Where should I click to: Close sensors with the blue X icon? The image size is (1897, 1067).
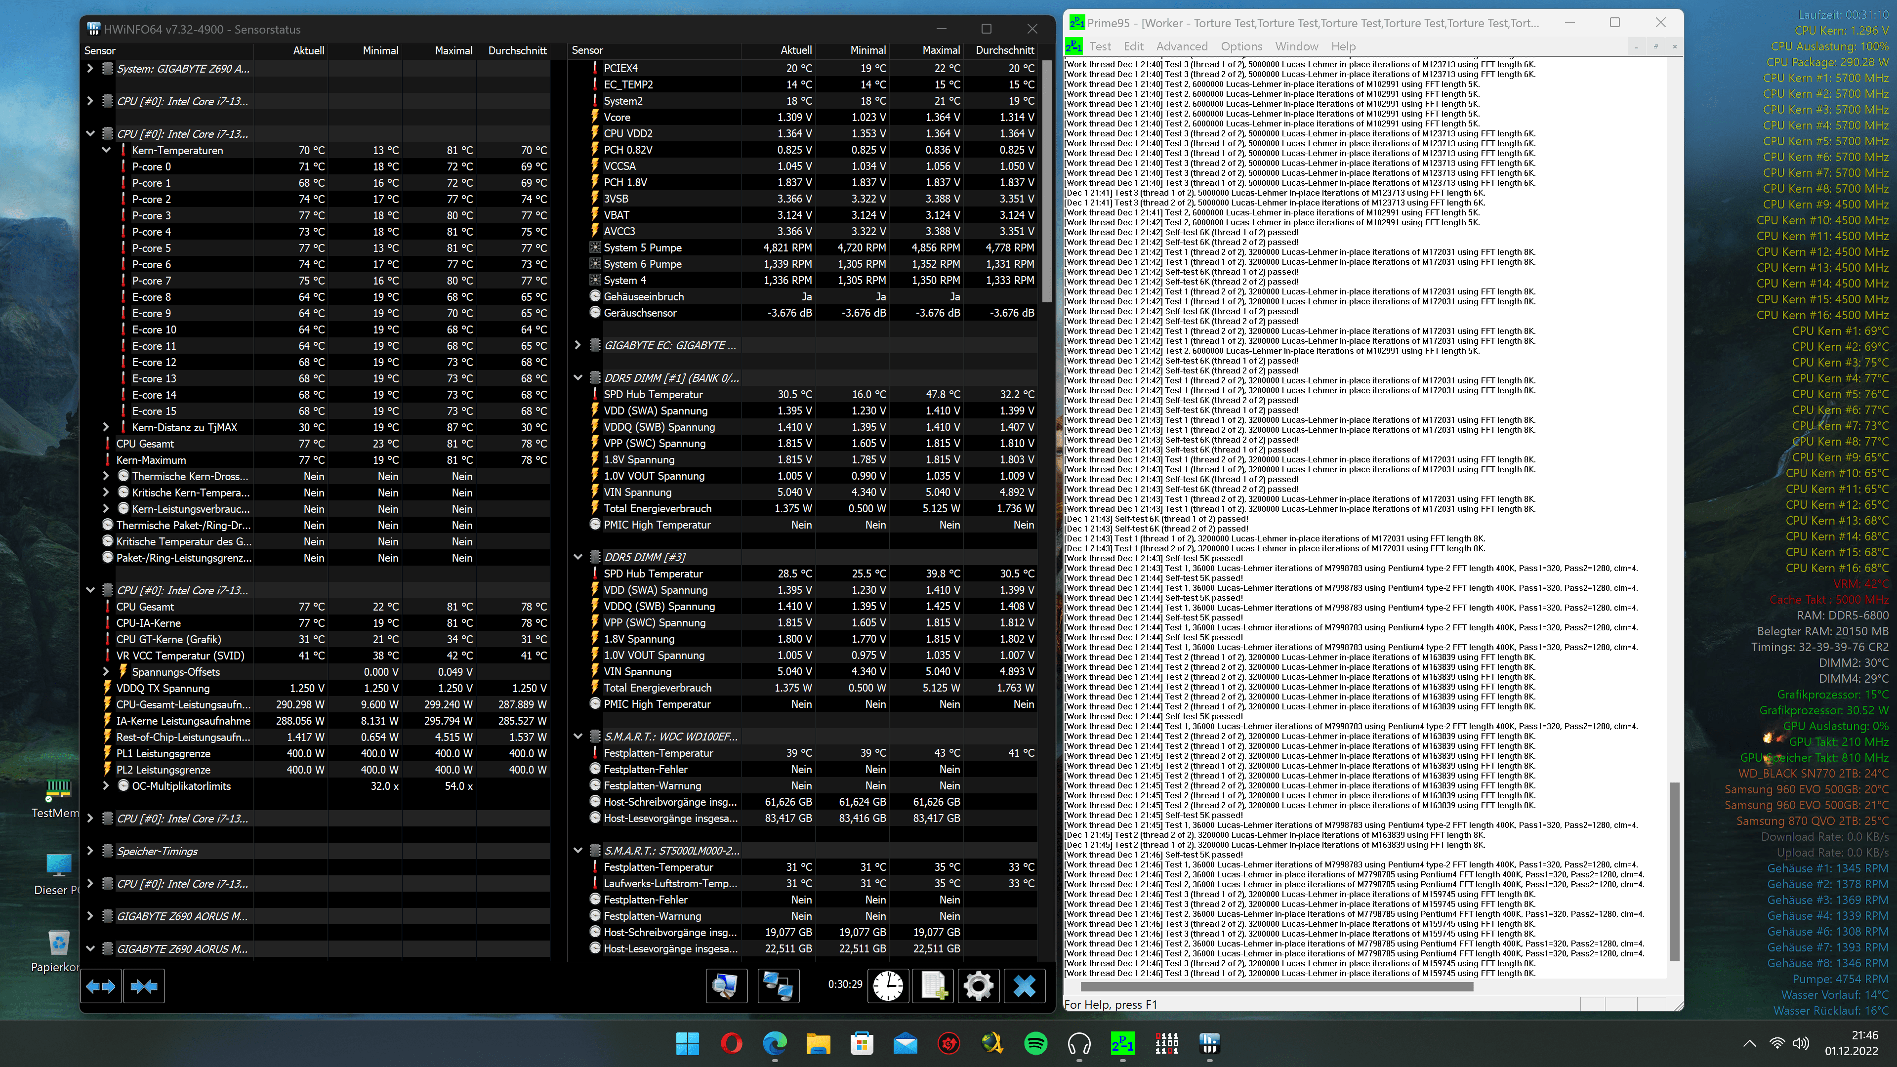coord(1024,985)
